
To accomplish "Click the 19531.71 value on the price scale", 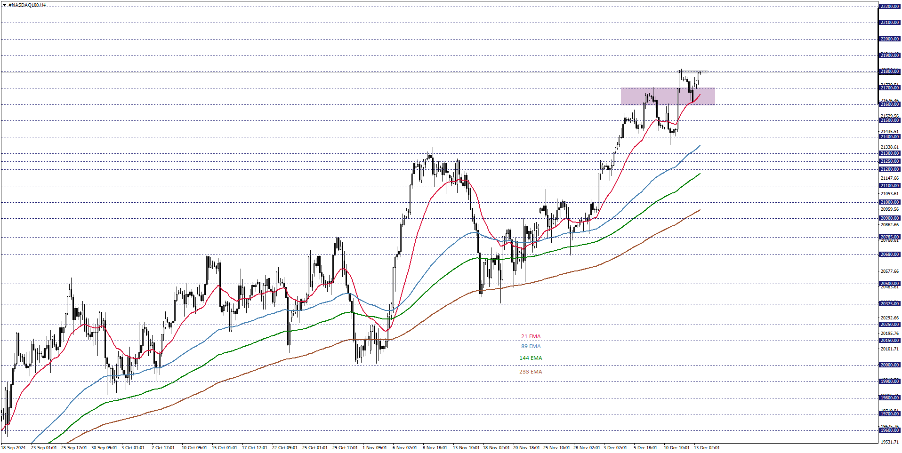I will pyautogui.click(x=890, y=442).
